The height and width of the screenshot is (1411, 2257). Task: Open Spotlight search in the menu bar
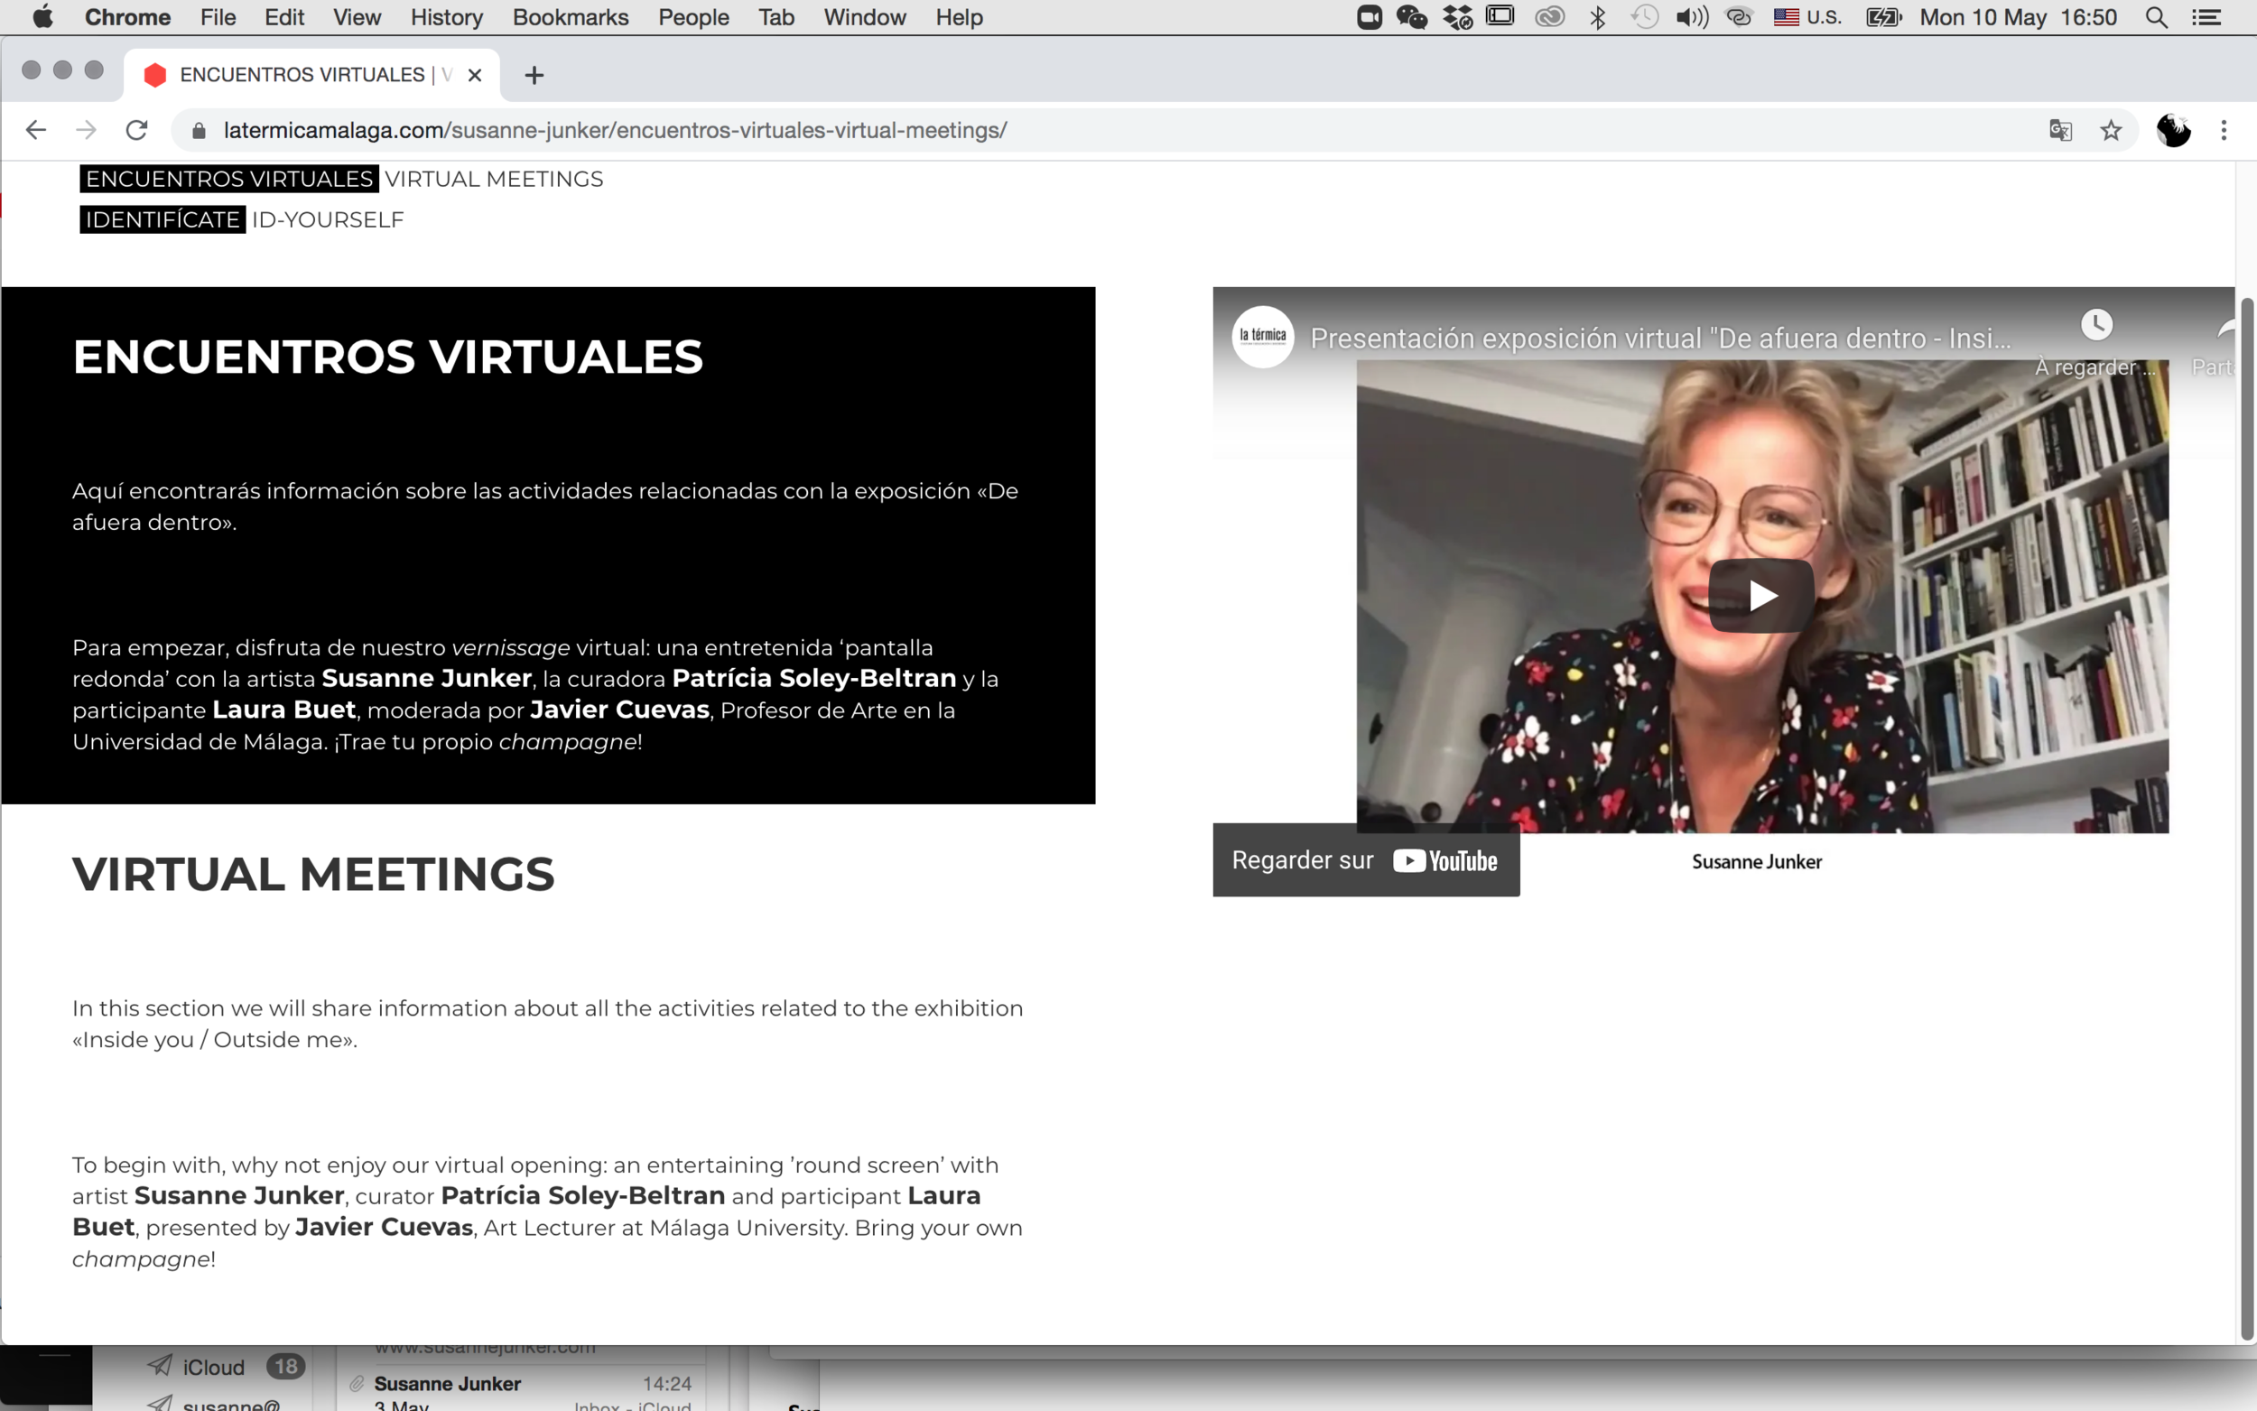[x=2155, y=18]
